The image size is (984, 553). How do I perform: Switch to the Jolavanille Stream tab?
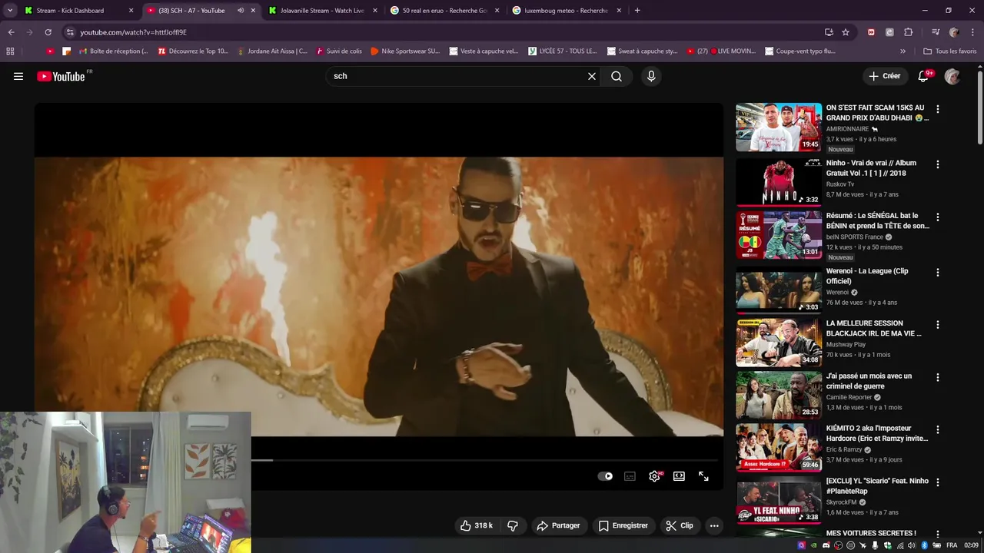click(x=322, y=11)
